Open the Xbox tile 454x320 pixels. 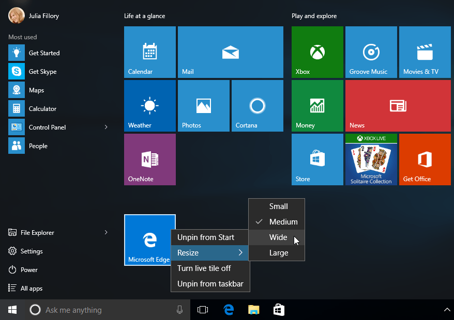(317, 52)
